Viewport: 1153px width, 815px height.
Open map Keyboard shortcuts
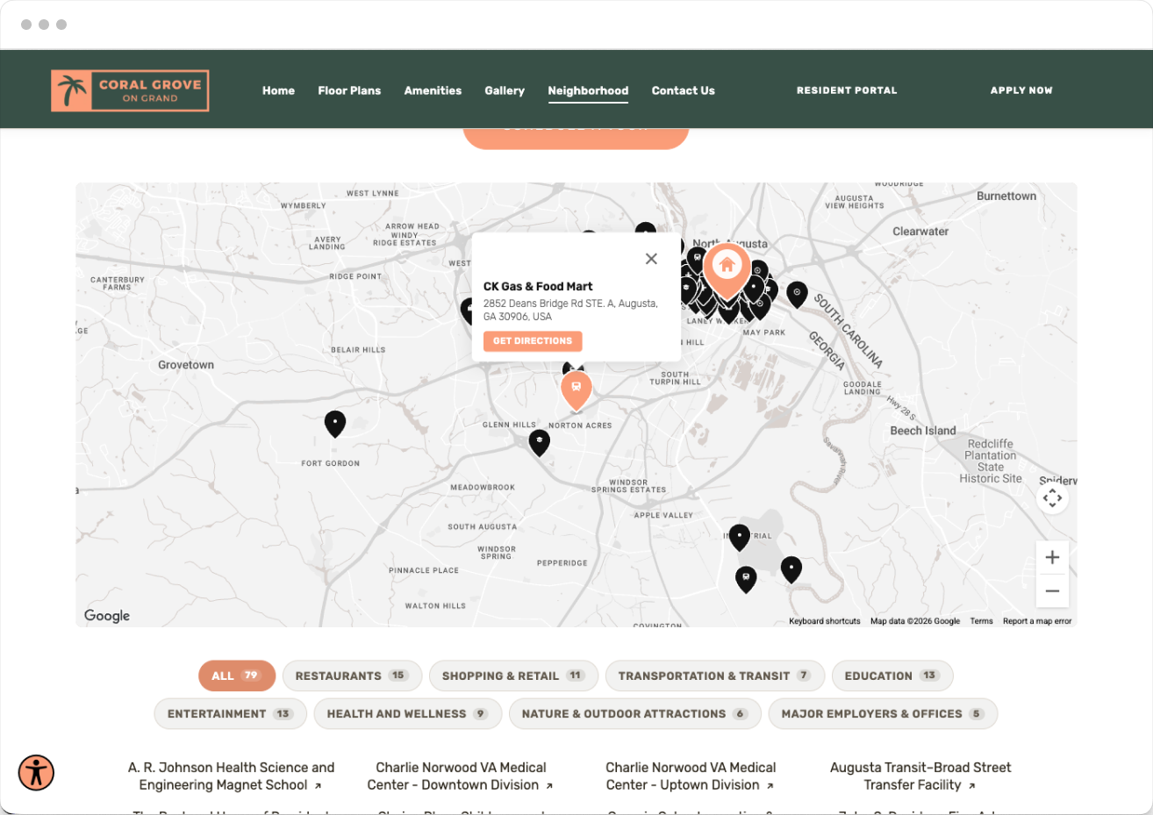tap(825, 621)
